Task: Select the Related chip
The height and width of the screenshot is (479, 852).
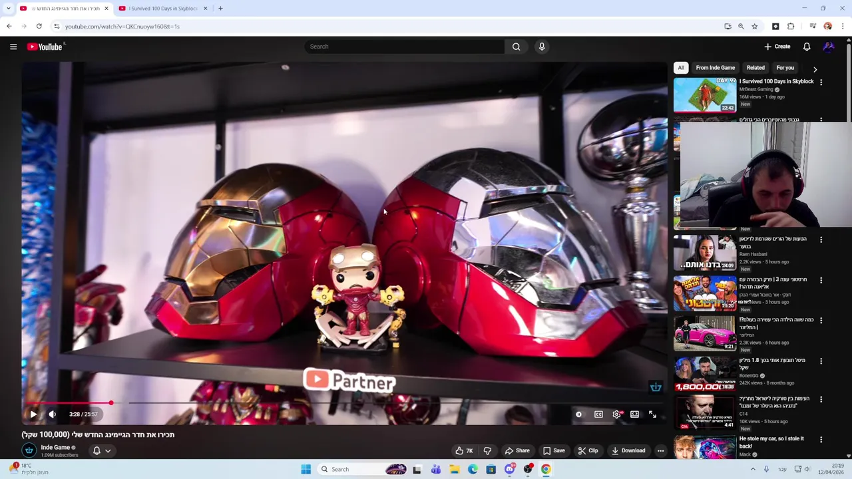Action: 755,68
